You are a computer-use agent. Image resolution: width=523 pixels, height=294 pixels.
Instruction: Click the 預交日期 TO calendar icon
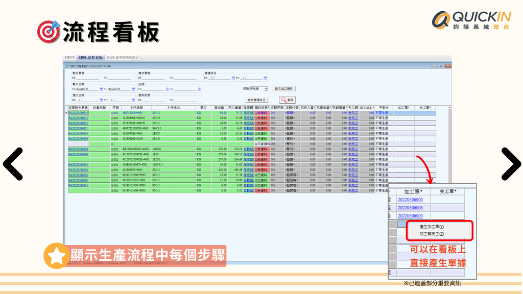tap(132, 99)
